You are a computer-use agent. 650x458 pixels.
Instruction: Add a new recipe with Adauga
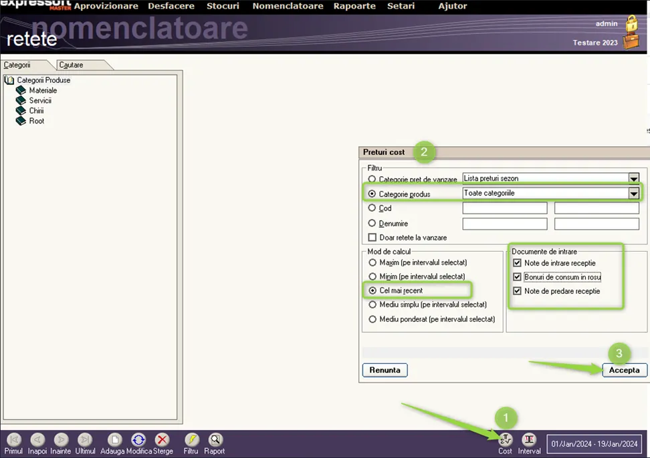[114, 440]
